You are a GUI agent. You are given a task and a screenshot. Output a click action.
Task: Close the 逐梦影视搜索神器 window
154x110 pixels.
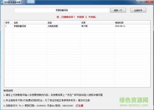click(x=149, y=2)
